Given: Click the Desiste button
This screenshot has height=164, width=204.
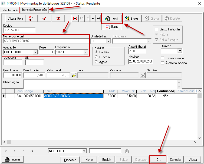Looking at the screenshot, I should 172,19.
